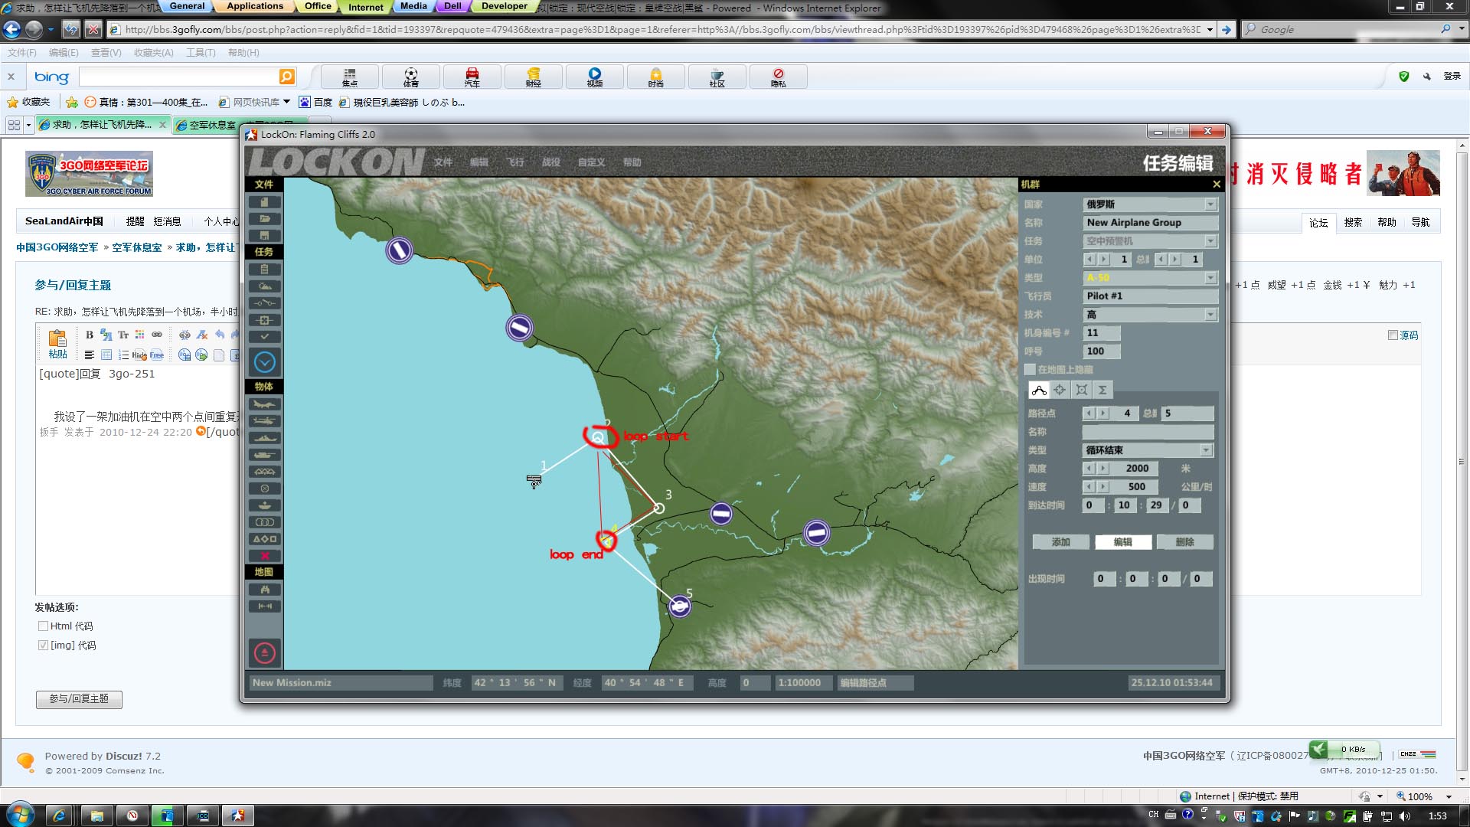Open the map binoculars view tool

[264, 590]
